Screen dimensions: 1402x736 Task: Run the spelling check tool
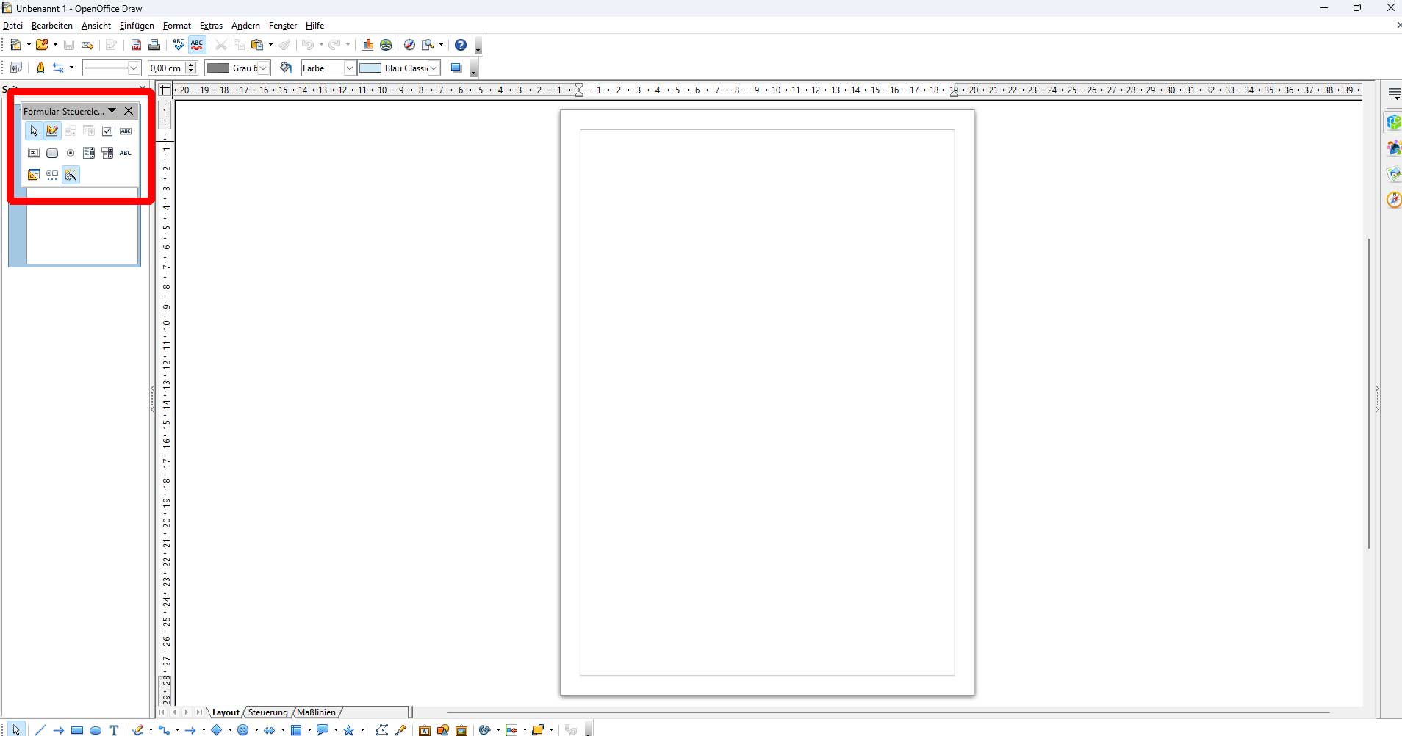click(179, 45)
